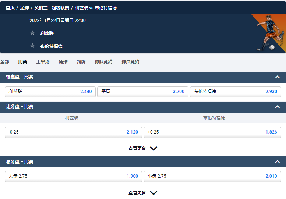Open the 球队竞猜 tab

(x=103, y=62)
